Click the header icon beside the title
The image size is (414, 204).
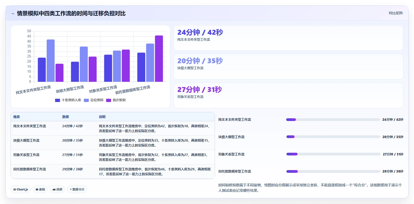(13, 14)
